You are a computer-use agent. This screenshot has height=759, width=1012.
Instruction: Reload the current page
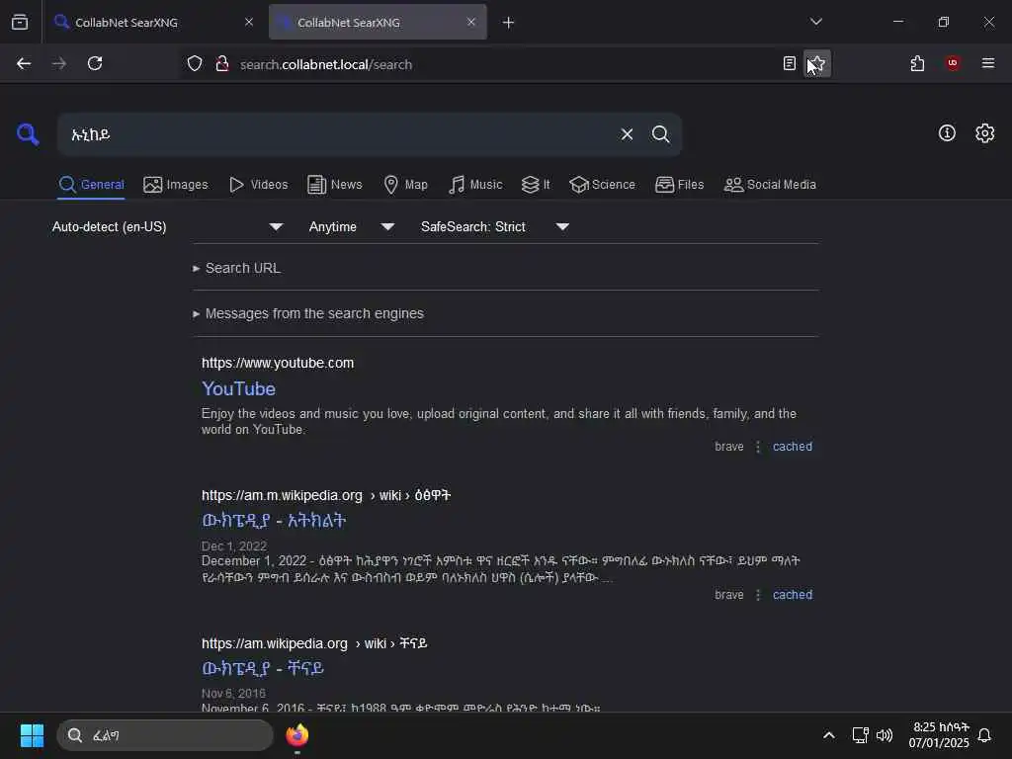click(x=95, y=63)
